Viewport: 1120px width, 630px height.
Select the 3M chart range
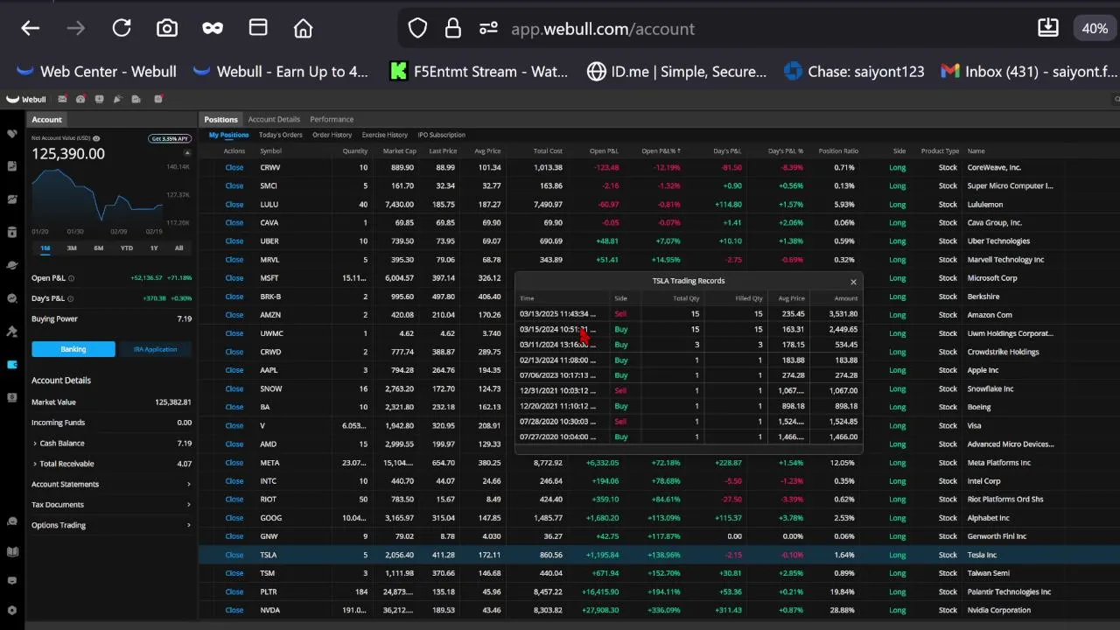click(72, 248)
